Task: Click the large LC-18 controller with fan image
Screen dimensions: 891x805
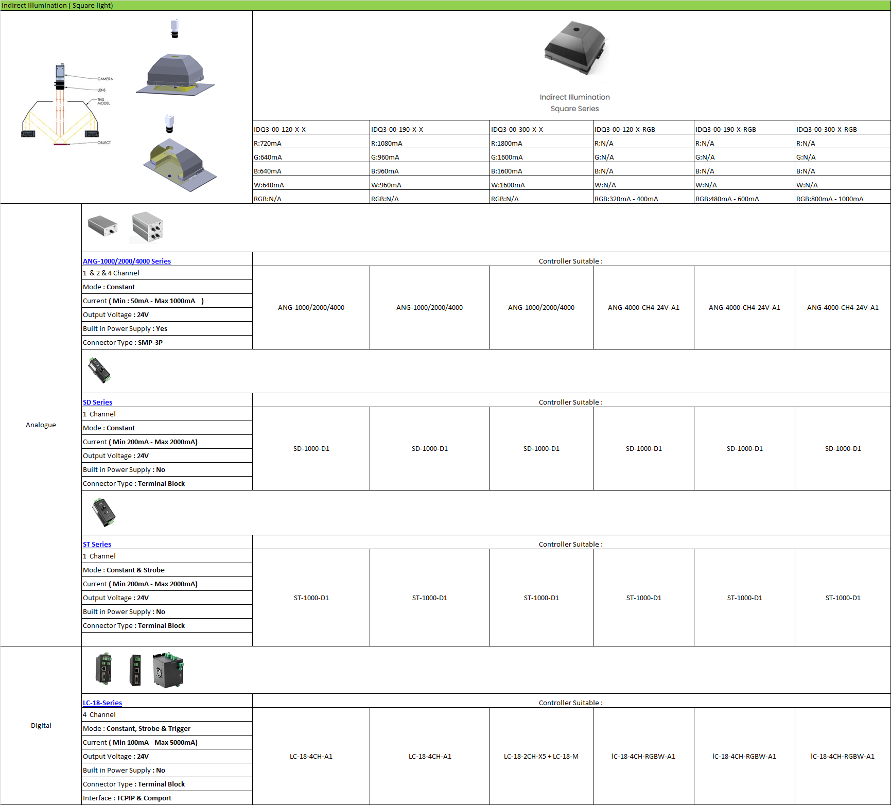Action: 168,670
